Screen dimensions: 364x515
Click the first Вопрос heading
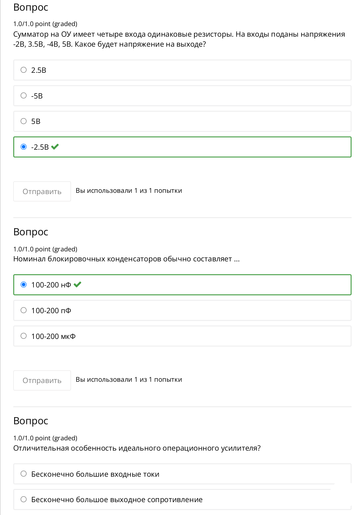click(31, 7)
